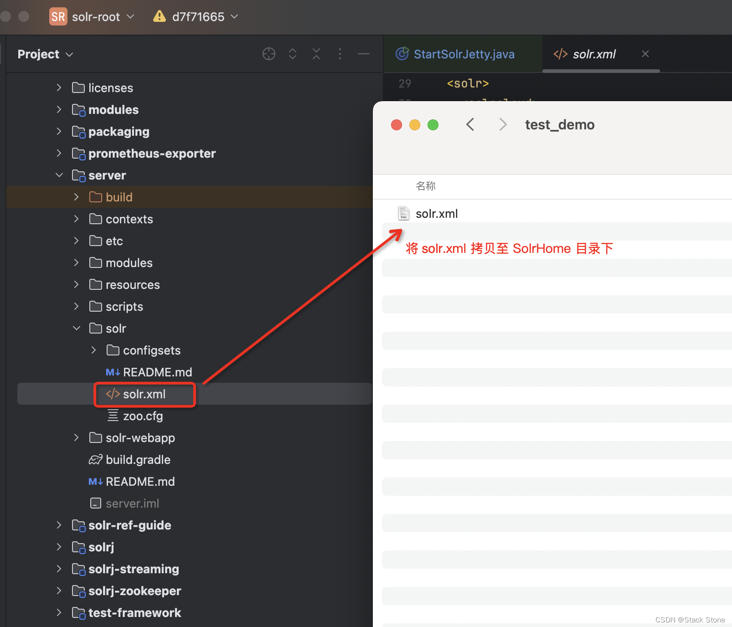
Task: Click the Collapse All icon in Project panel
Action: [316, 54]
